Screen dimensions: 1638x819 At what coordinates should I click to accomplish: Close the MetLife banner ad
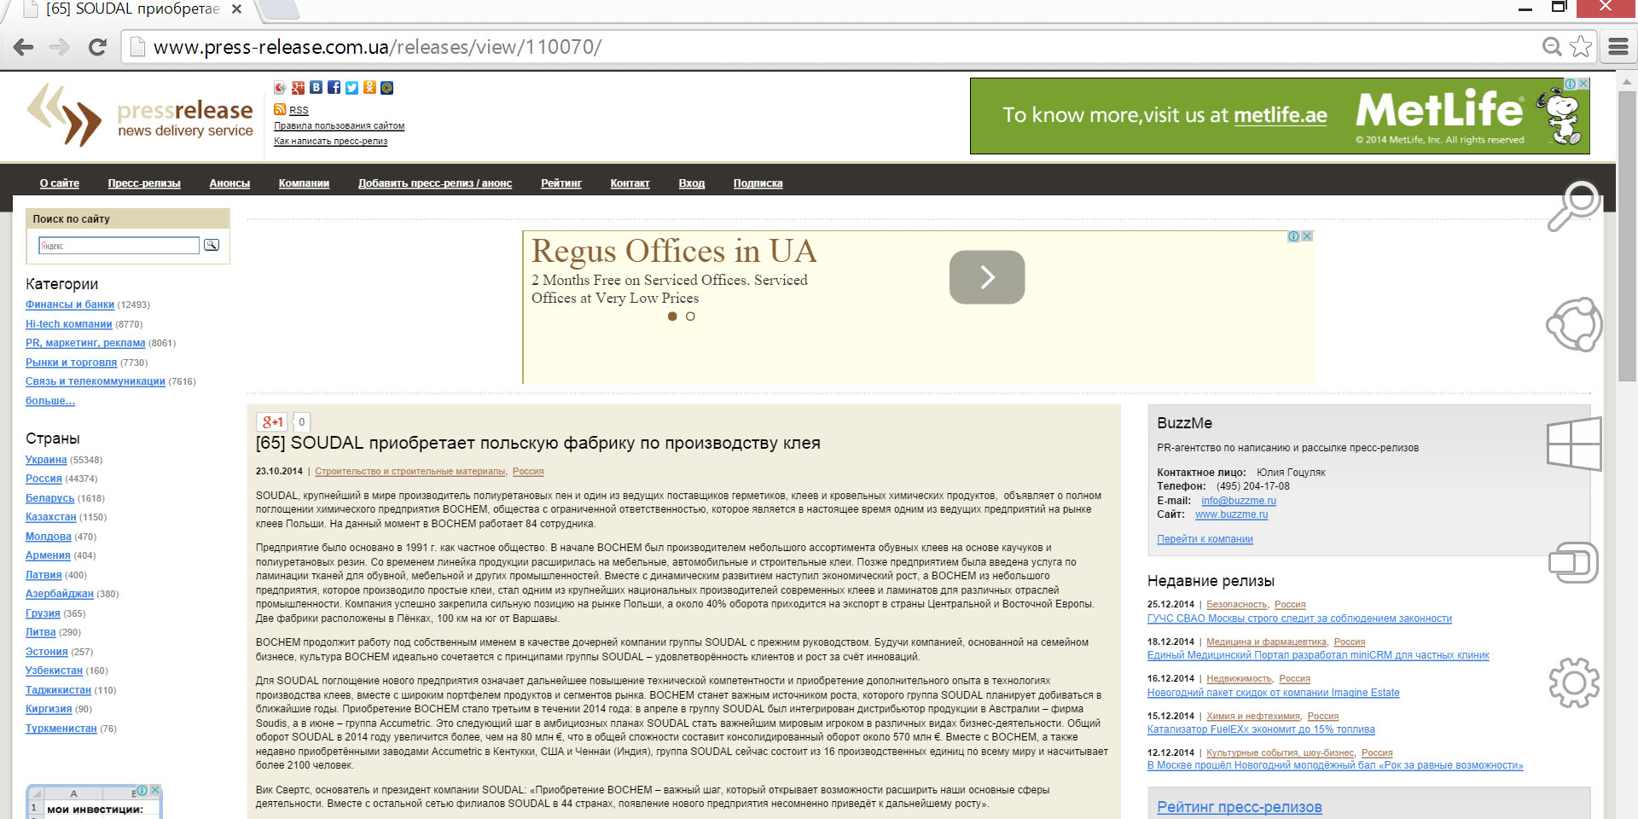(1583, 84)
